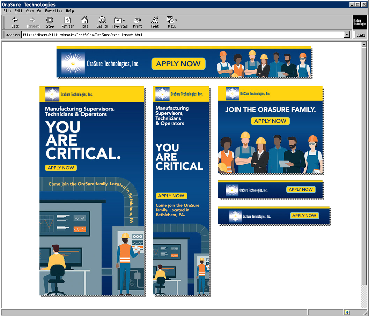Open the Mail toolbar icon
The width and height of the screenshot is (369, 316).
click(x=170, y=20)
